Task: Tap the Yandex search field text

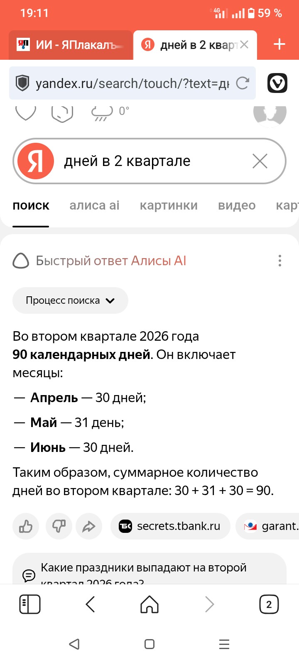Action: (x=127, y=161)
